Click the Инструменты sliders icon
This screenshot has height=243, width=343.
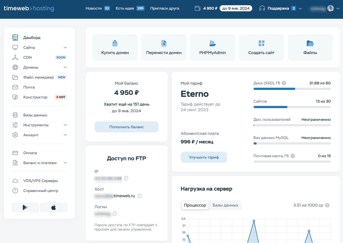coord(15,125)
